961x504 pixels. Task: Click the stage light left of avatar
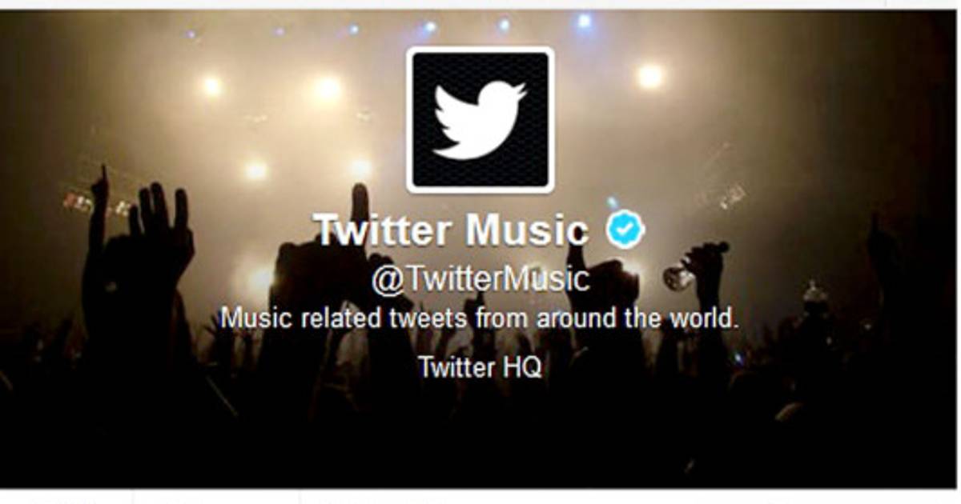click(327, 88)
